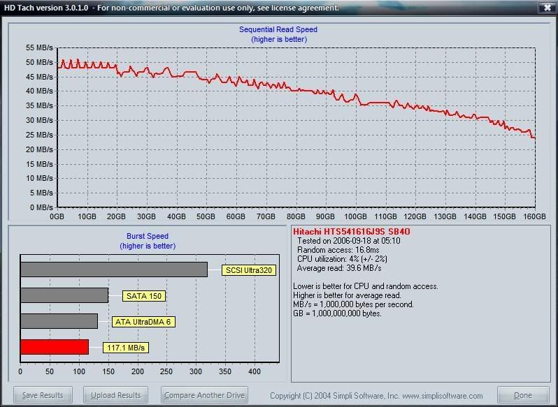This screenshot has width=558, height=407.
Task: Click the CPU utilization 4% line
Action: [x=342, y=259]
